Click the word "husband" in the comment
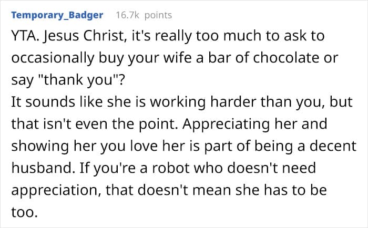Screen dimensions: 368x228 [42, 168]
